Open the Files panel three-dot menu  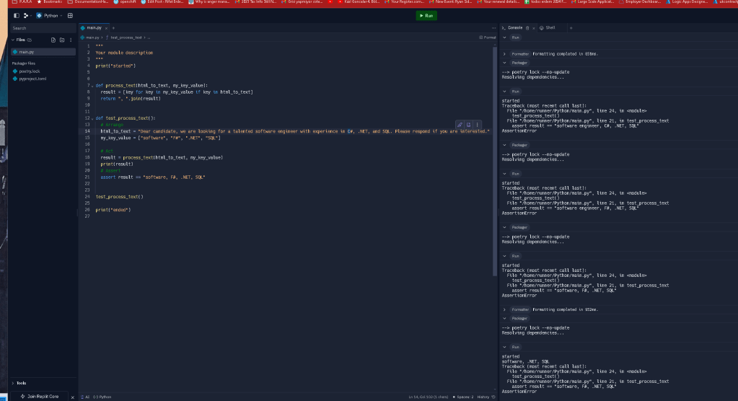pyautogui.click(x=71, y=40)
